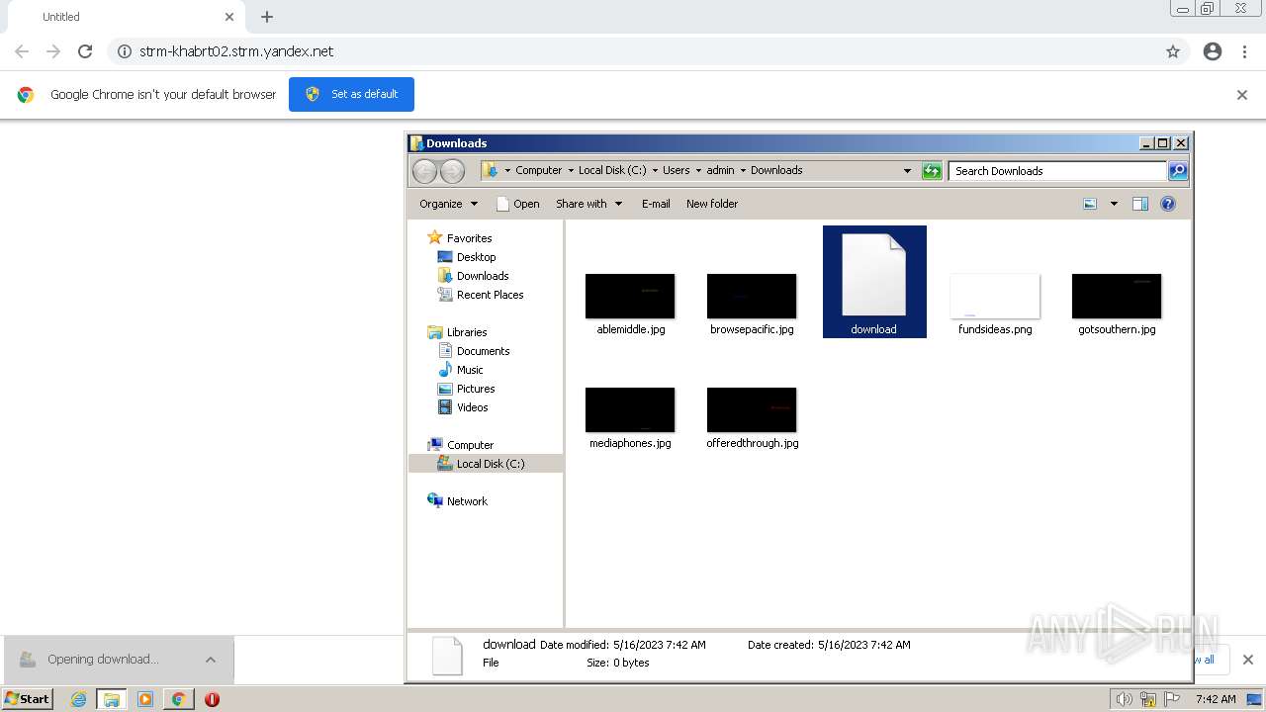
Task: Click the Chrome back arrow
Action: [22, 51]
